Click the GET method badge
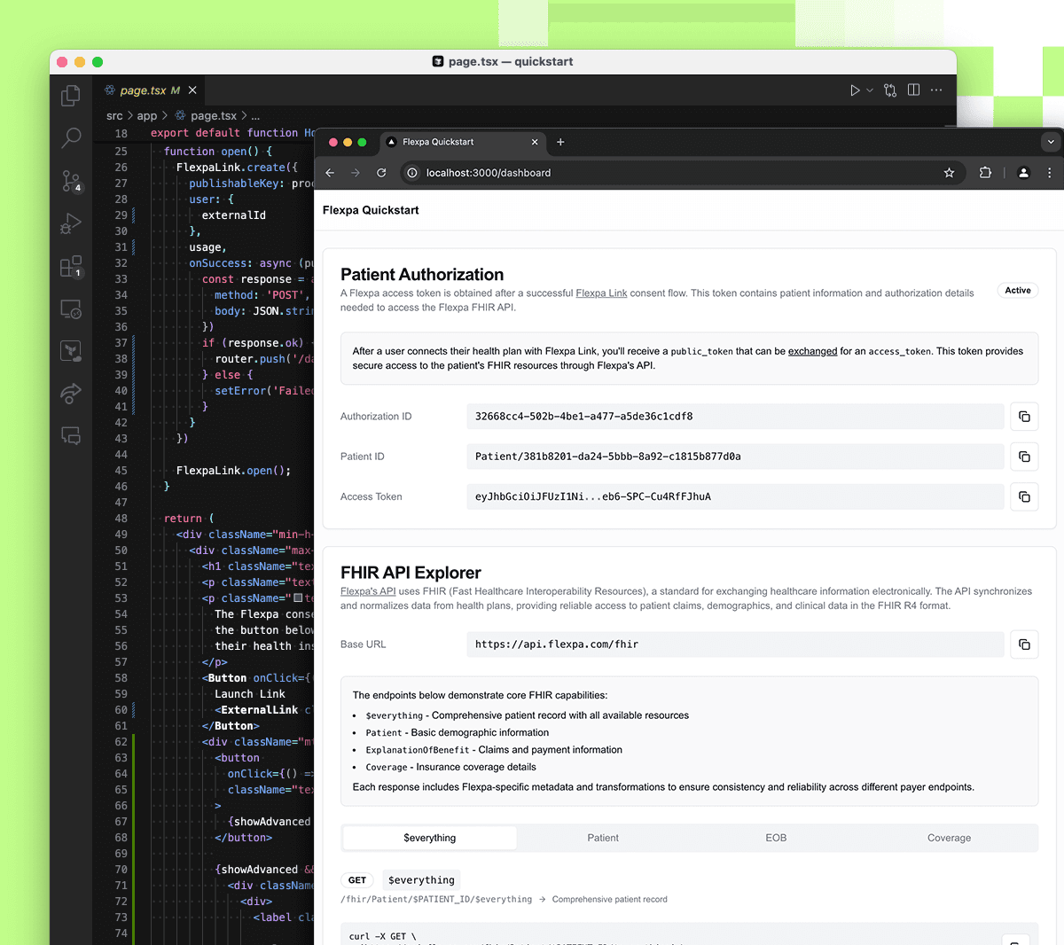The width and height of the screenshot is (1064, 945). coord(357,880)
